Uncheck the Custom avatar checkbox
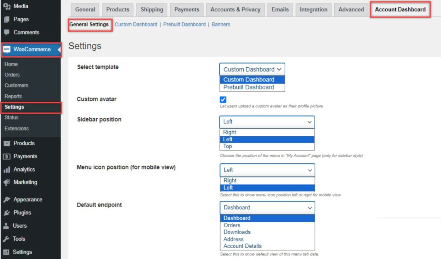 (223, 100)
